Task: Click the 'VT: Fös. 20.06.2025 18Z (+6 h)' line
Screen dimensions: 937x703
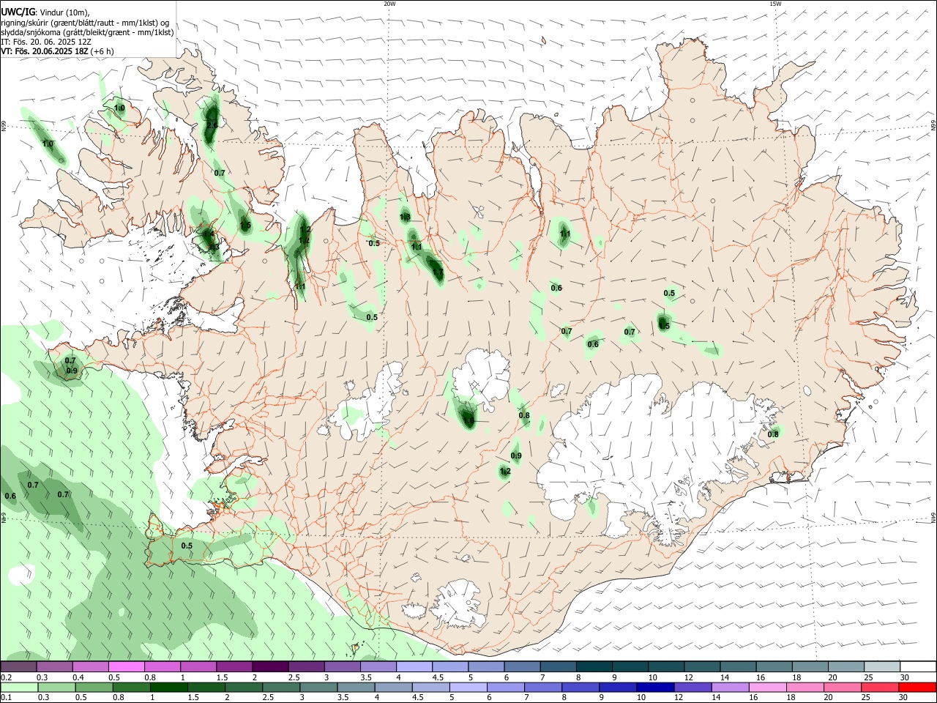Action: pyautogui.click(x=57, y=51)
